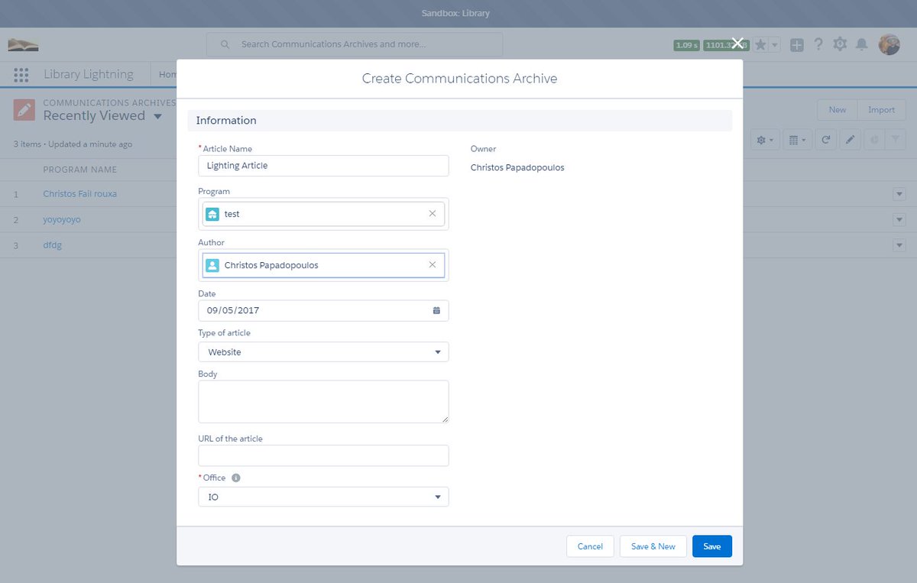Open row actions for first list item
This screenshot has width=917, height=583.
tap(899, 194)
